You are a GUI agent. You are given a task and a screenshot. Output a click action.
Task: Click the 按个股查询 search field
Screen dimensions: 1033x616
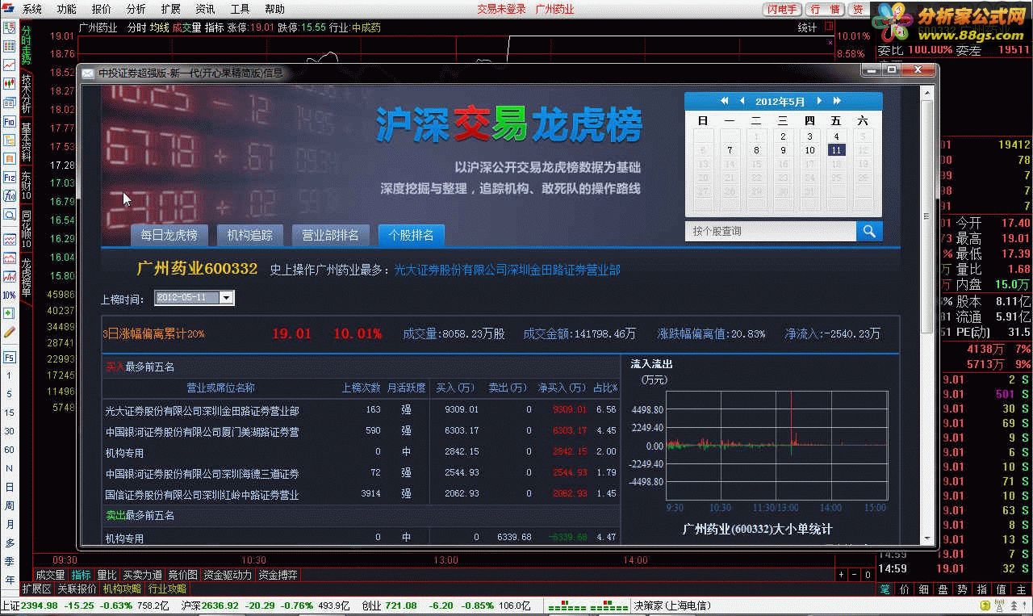pyautogui.click(x=770, y=231)
